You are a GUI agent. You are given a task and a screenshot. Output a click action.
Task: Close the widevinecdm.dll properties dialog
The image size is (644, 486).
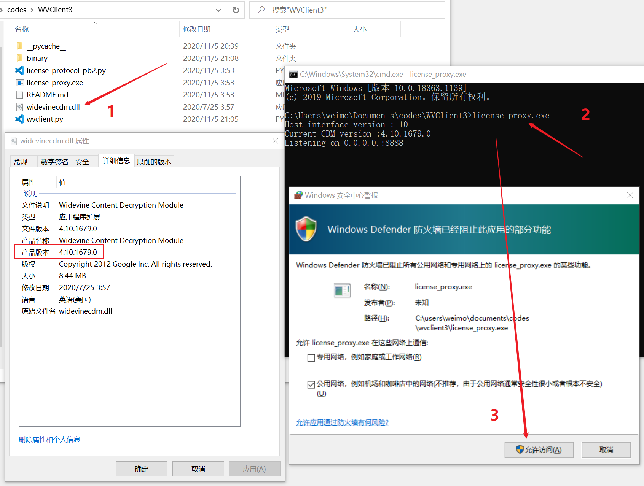coord(275,141)
